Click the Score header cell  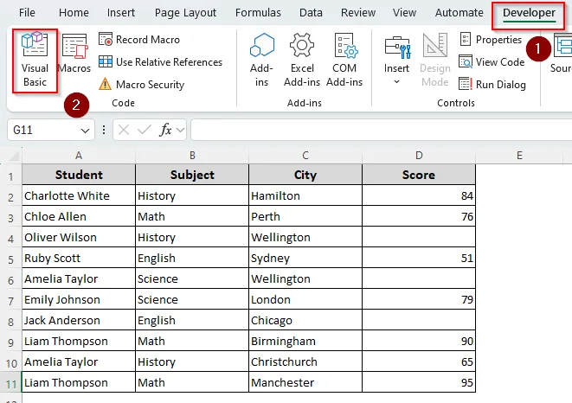pos(419,175)
